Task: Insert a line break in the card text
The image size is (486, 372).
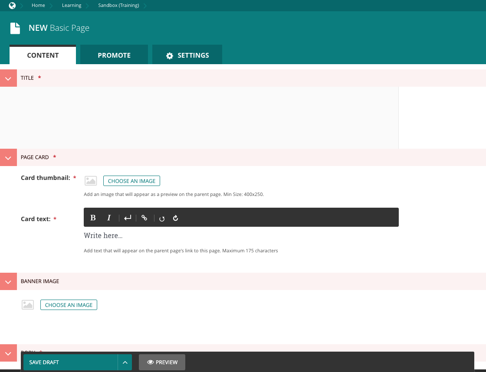Action: (x=127, y=218)
